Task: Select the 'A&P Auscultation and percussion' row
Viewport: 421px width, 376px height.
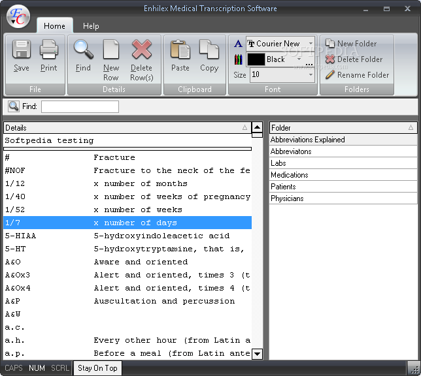Action: pos(127,301)
